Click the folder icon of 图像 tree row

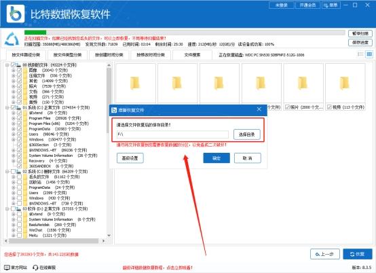(25, 71)
